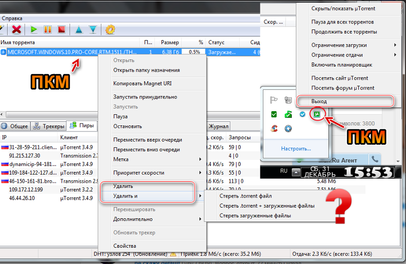Click the device panel tray icon

tap(288, 100)
